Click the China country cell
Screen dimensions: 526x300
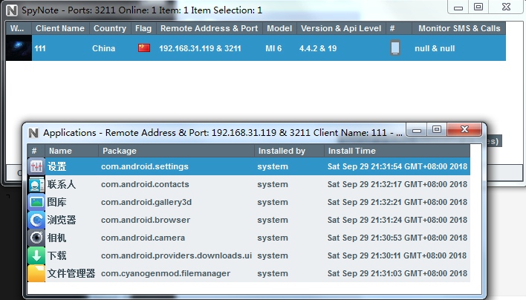click(104, 48)
